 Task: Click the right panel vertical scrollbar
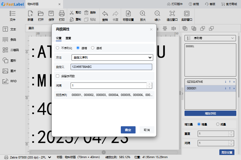click(x=239, y=67)
